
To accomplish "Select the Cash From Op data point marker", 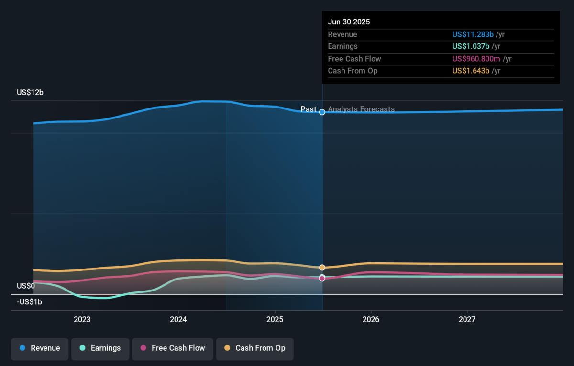I will pos(322,267).
